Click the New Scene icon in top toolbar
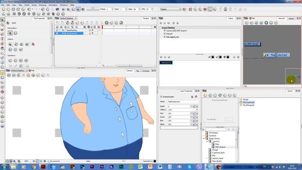The width and height of the screenshot is (302, 170). [x=3, y=9]
